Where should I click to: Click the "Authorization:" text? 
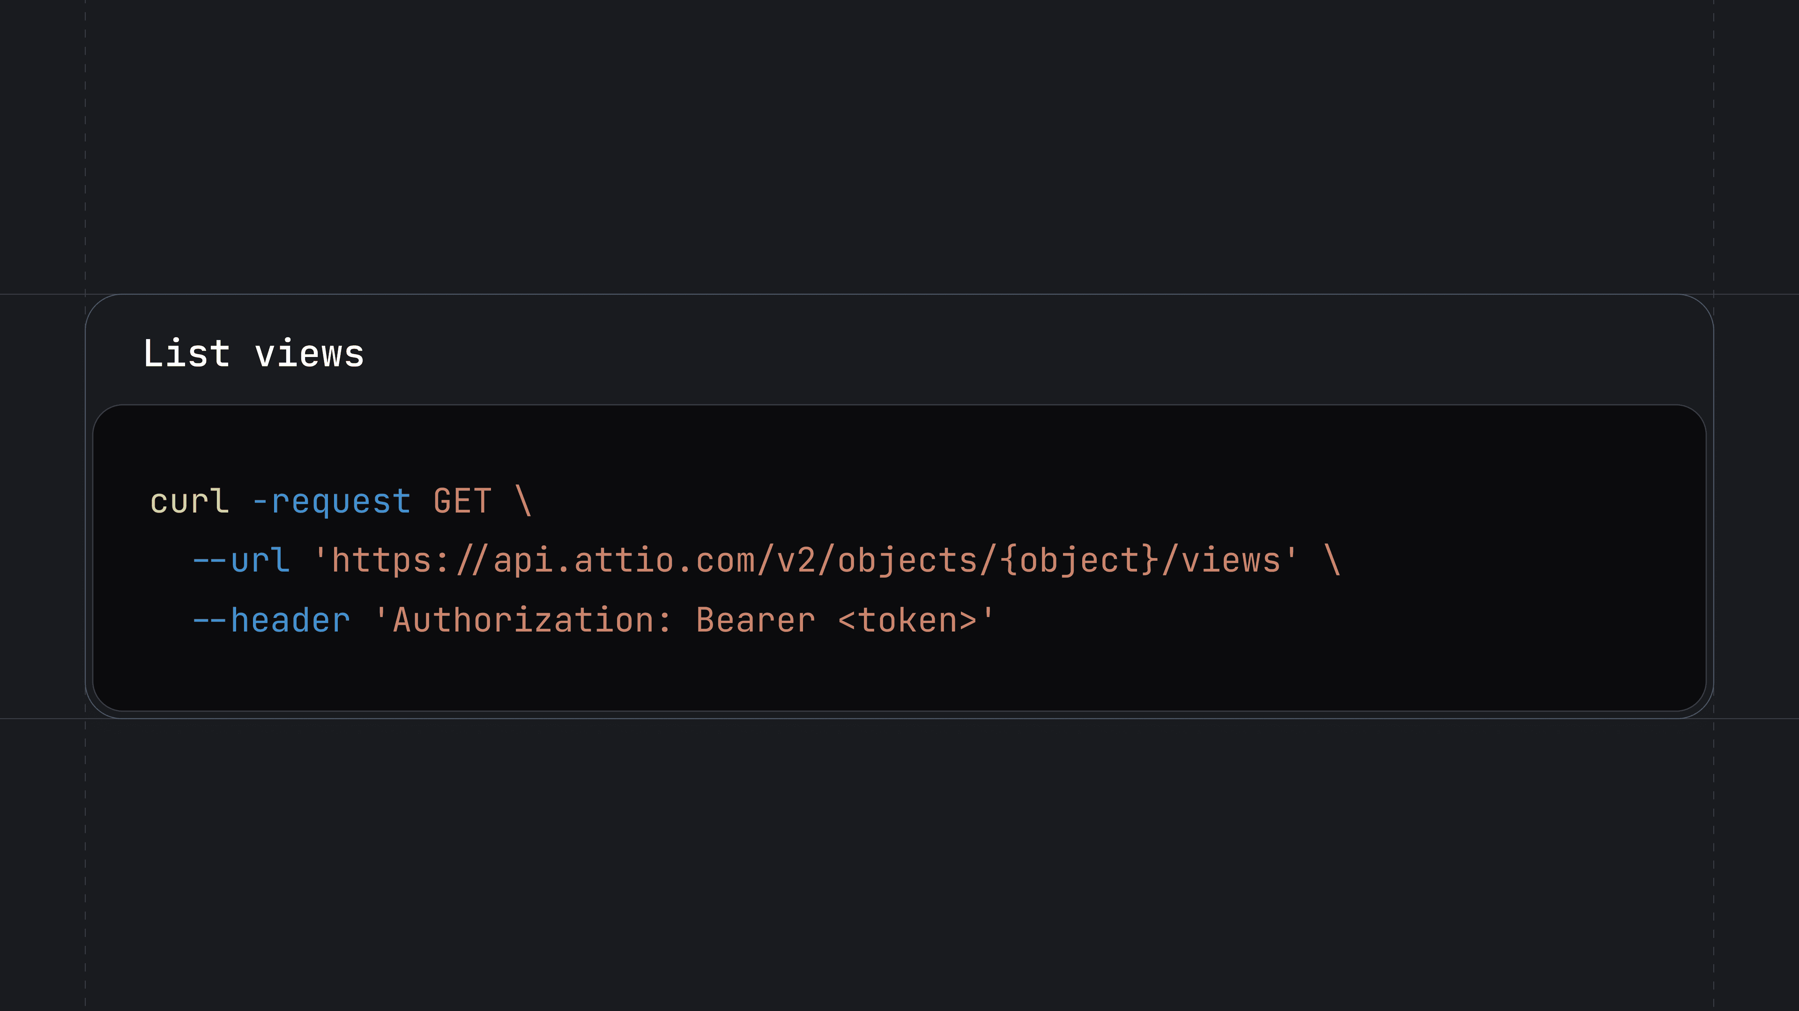click(x=531, y=621)
